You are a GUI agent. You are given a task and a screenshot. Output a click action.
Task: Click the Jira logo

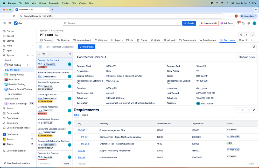pos(18,23)
